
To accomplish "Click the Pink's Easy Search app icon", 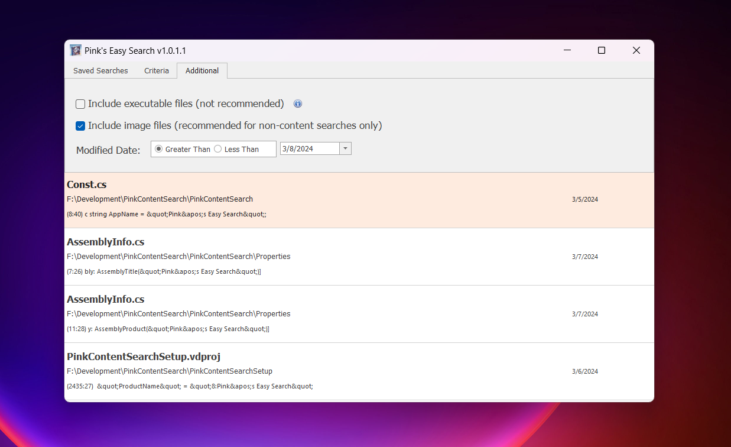I will 75,51.
